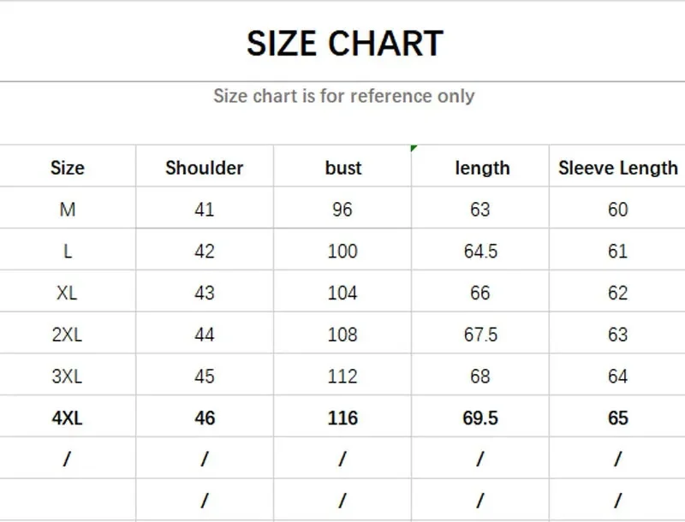
Task: Click the sleeve length value 65
Action: click(617, 418)
